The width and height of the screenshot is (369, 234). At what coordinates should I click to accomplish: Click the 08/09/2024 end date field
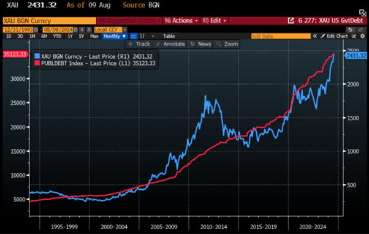tap(58, 29)
